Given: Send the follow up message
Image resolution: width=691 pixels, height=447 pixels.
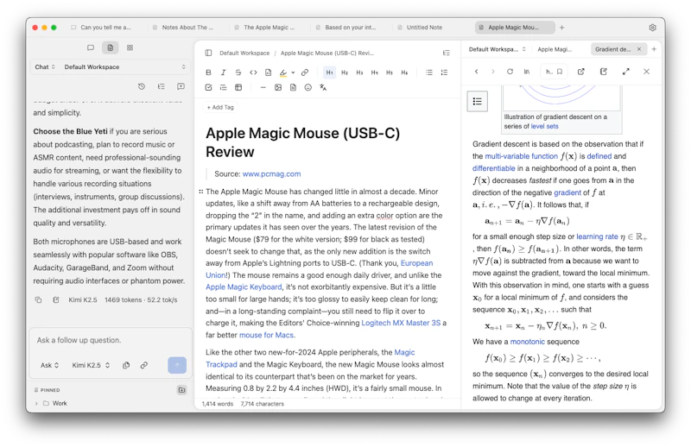Looking at the screenshot, I should [177, 365].
